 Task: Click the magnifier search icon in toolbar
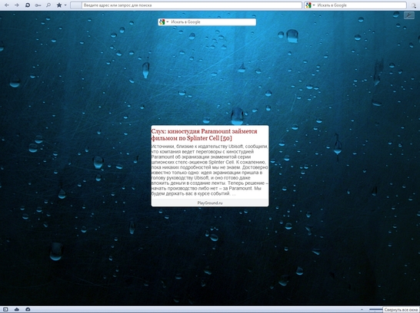point(48,5)
